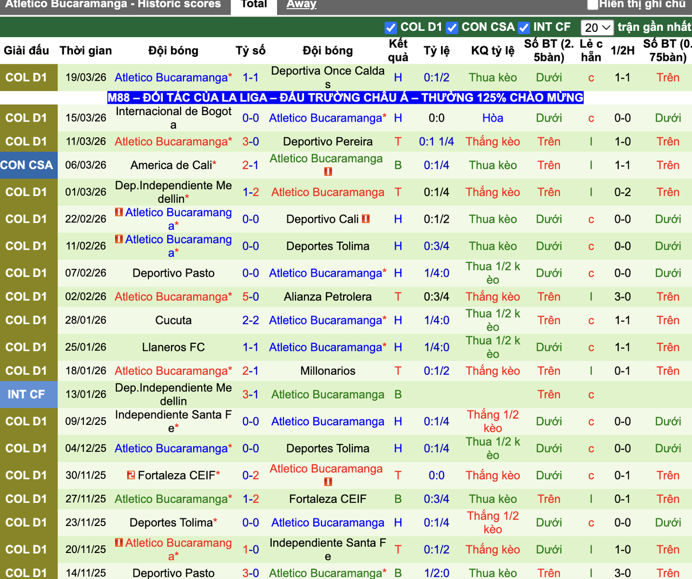Image resolution: width=692 pixels, height=579 pixels.
Task: Click the Tỷ số column header
Action: pyautogui.click(x=251, y=50)
